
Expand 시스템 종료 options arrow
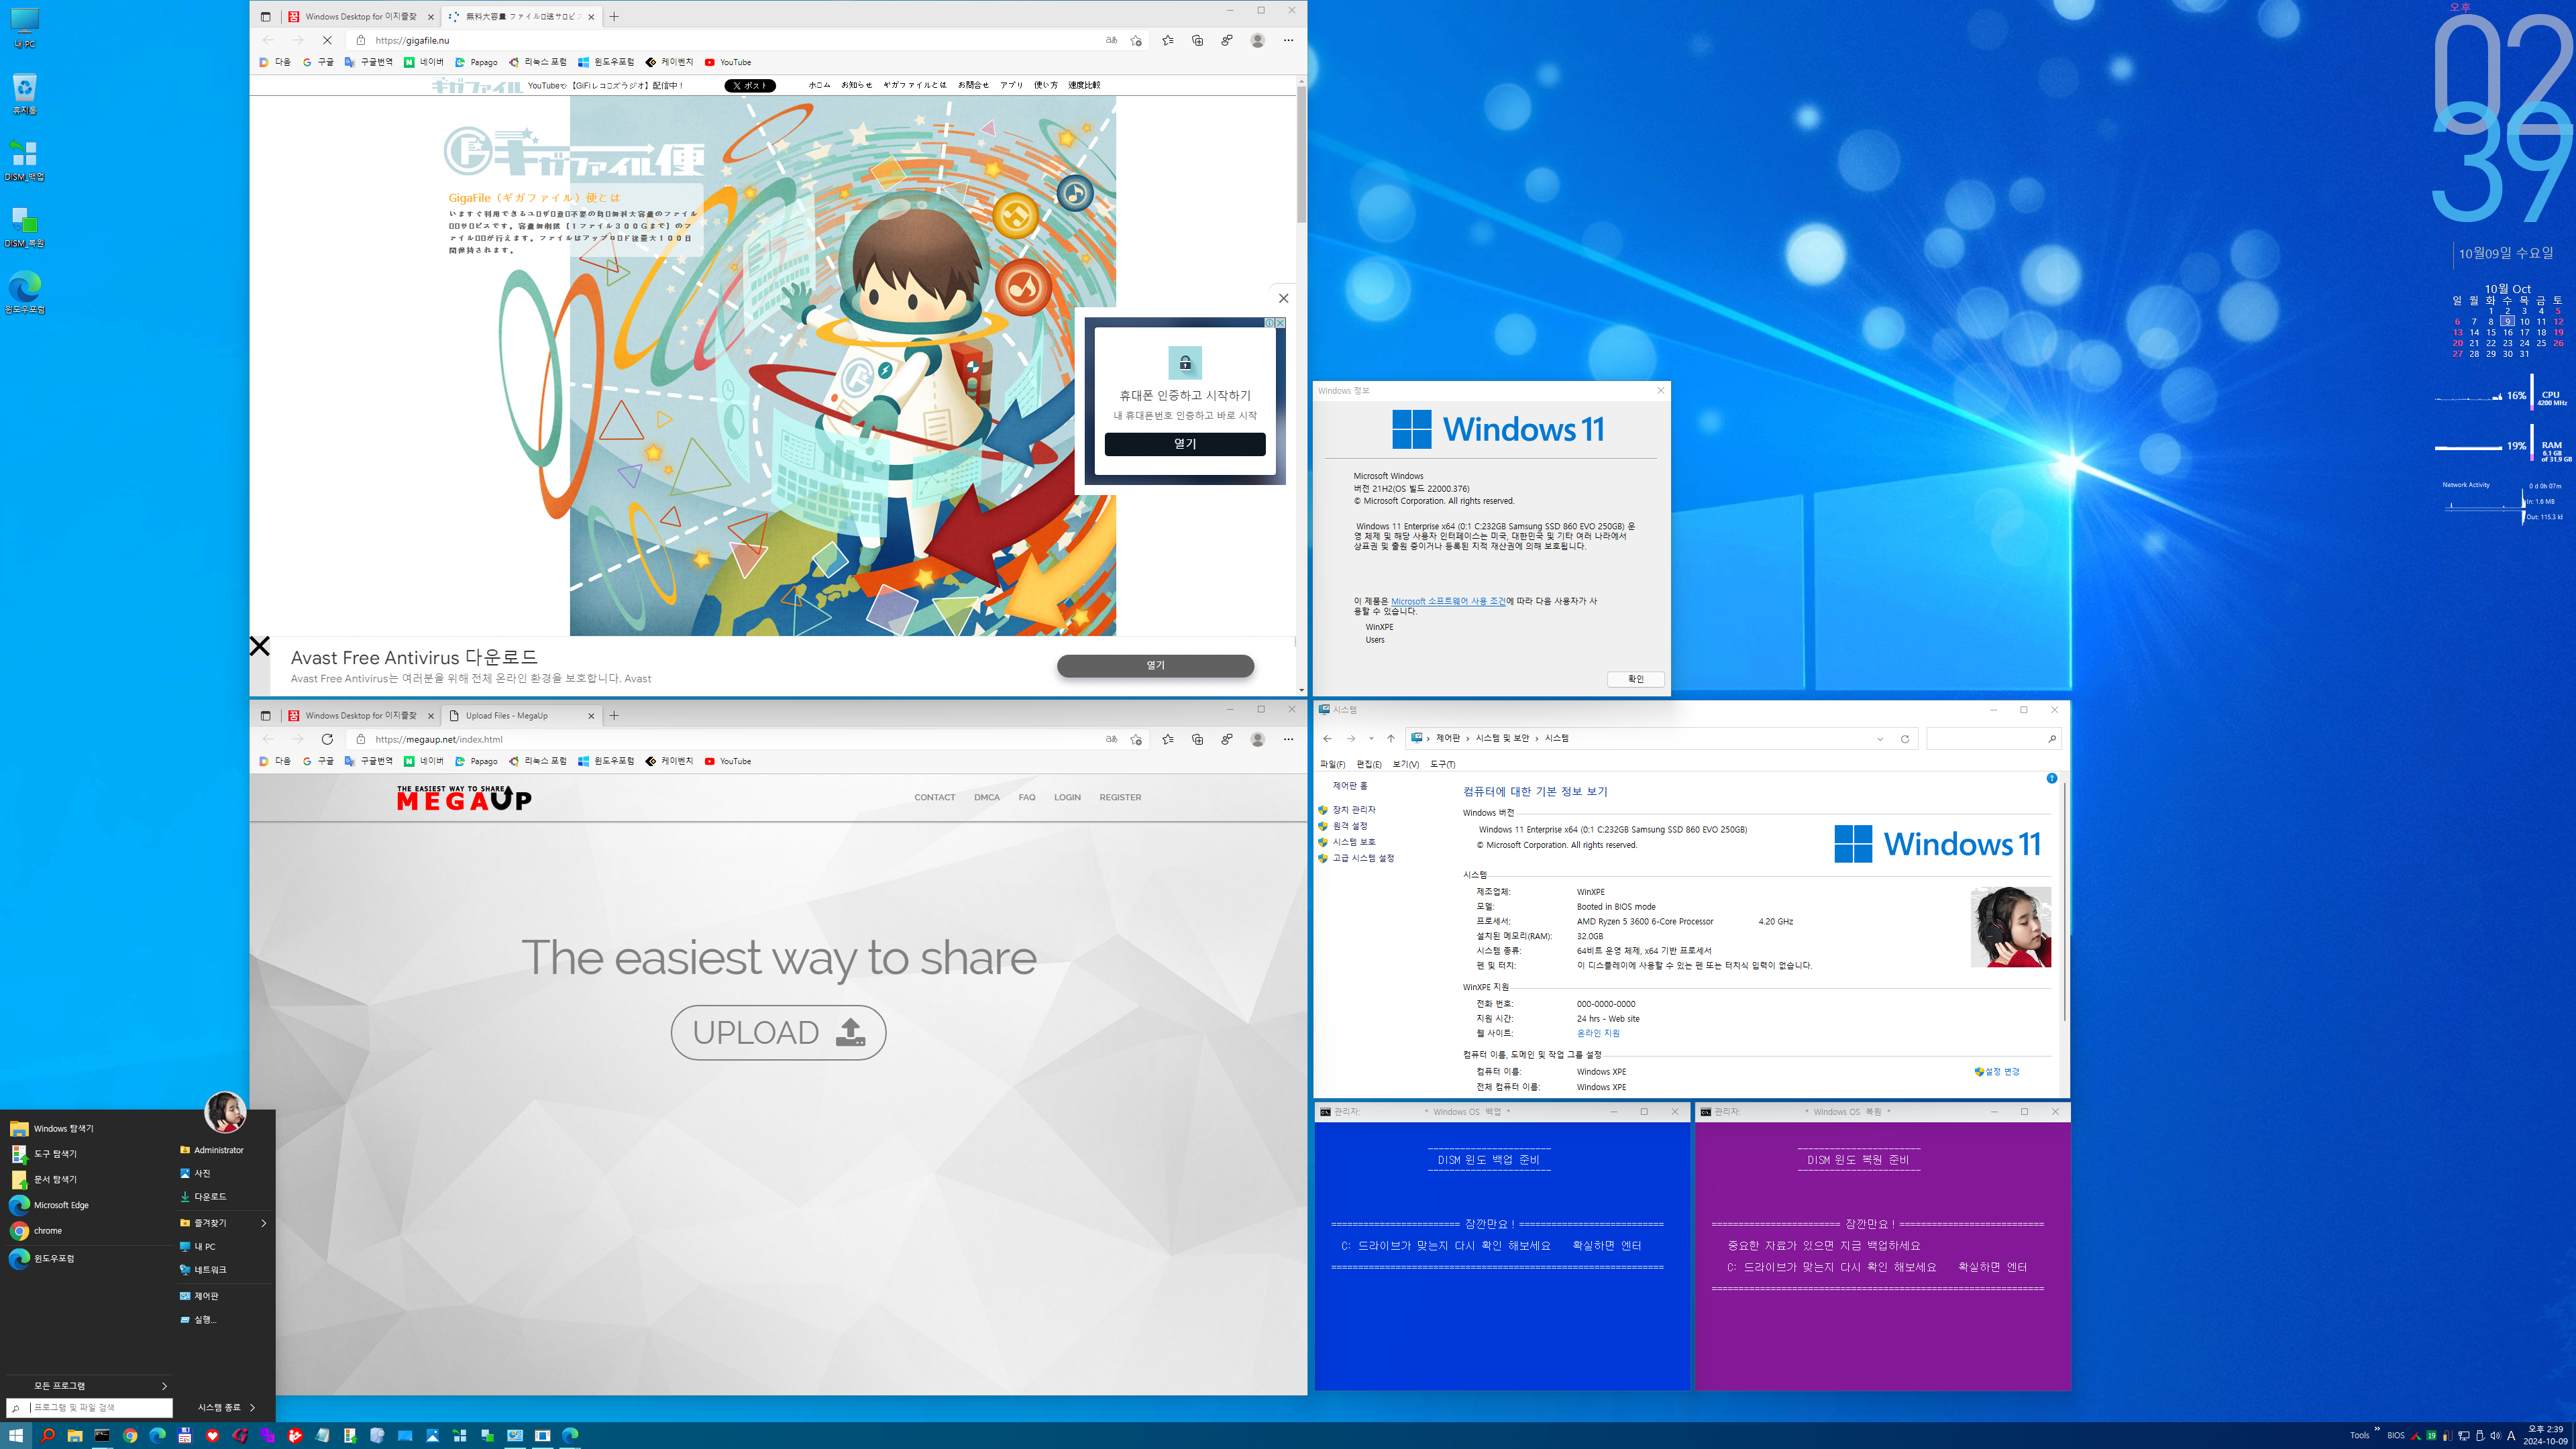point(252,1407)
